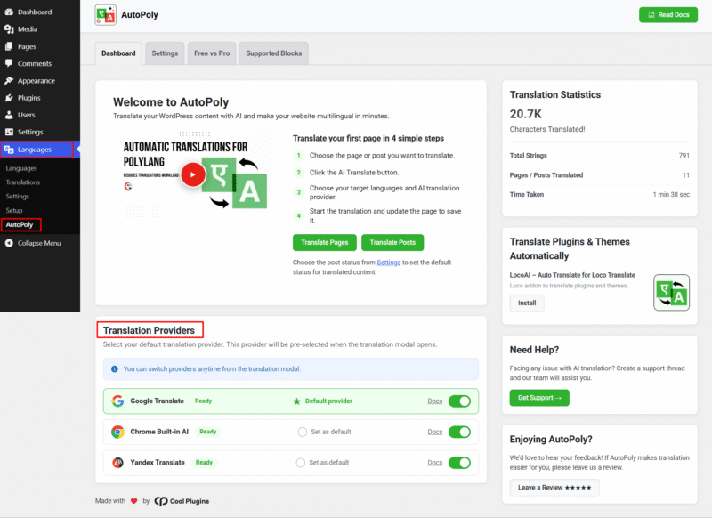This screenshot has height=518, width=712.
Task: Open Setup submenu item
Action: [14, 210]
